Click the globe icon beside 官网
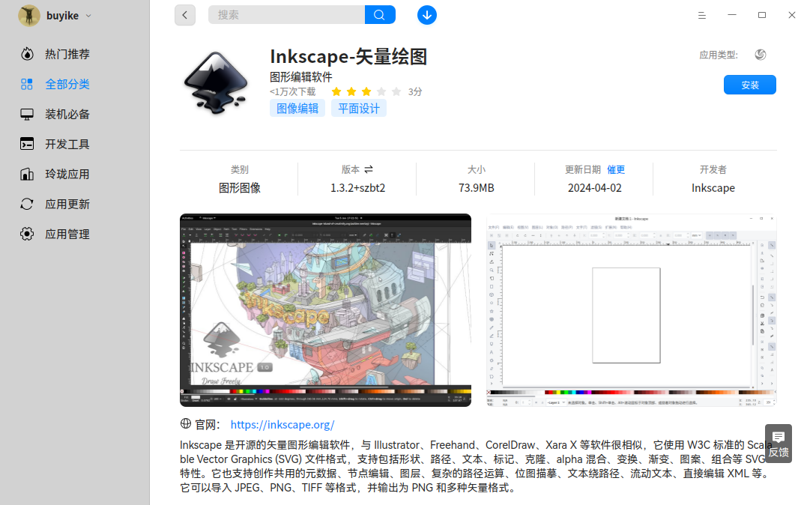 pos(186,423)
